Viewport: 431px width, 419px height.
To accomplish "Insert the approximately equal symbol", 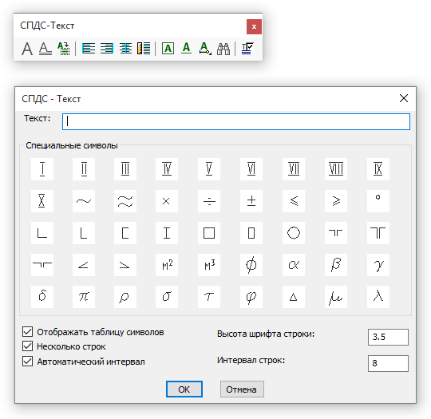I will click(125, 201).
